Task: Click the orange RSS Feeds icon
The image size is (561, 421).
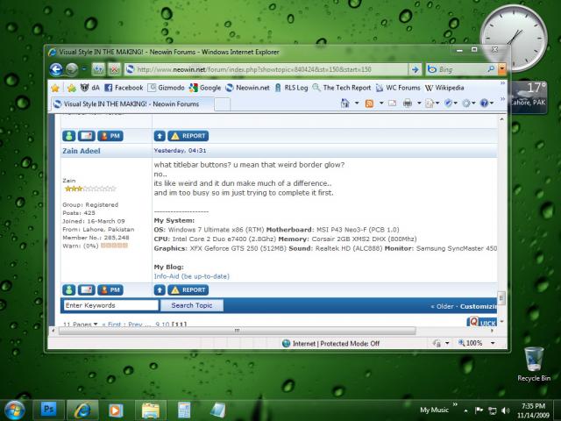Action: (x=369, y=103)
